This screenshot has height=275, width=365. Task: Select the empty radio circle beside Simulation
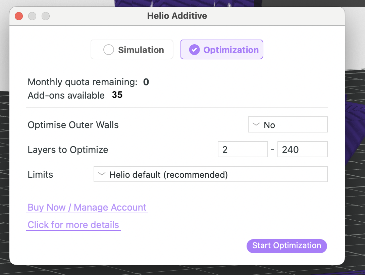pyautogui.click(x=108, y=49)
